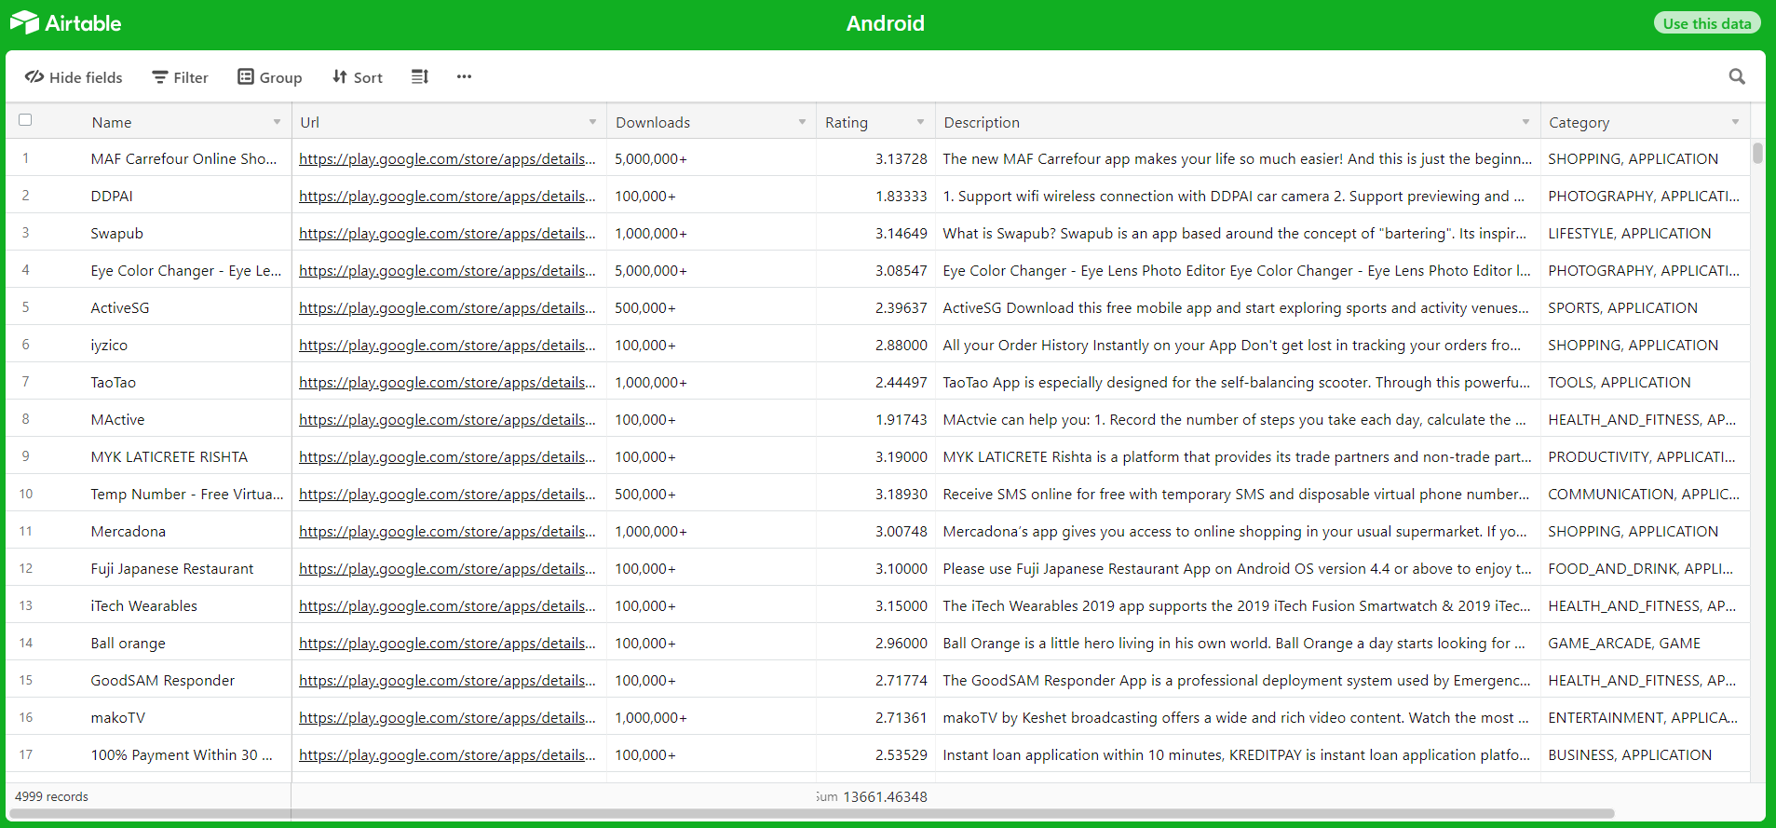The image size is (1776, 828).
Task: Click the '4999 records' count
Action: 51,796
